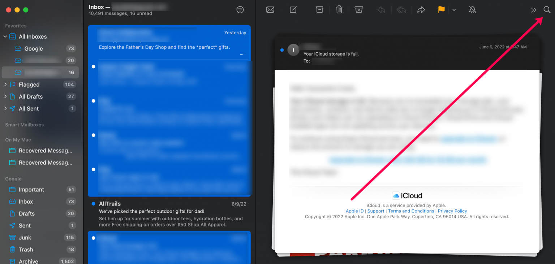Open the message list filter
Viewport: 555px width, 264px height.
click(240, 10)
